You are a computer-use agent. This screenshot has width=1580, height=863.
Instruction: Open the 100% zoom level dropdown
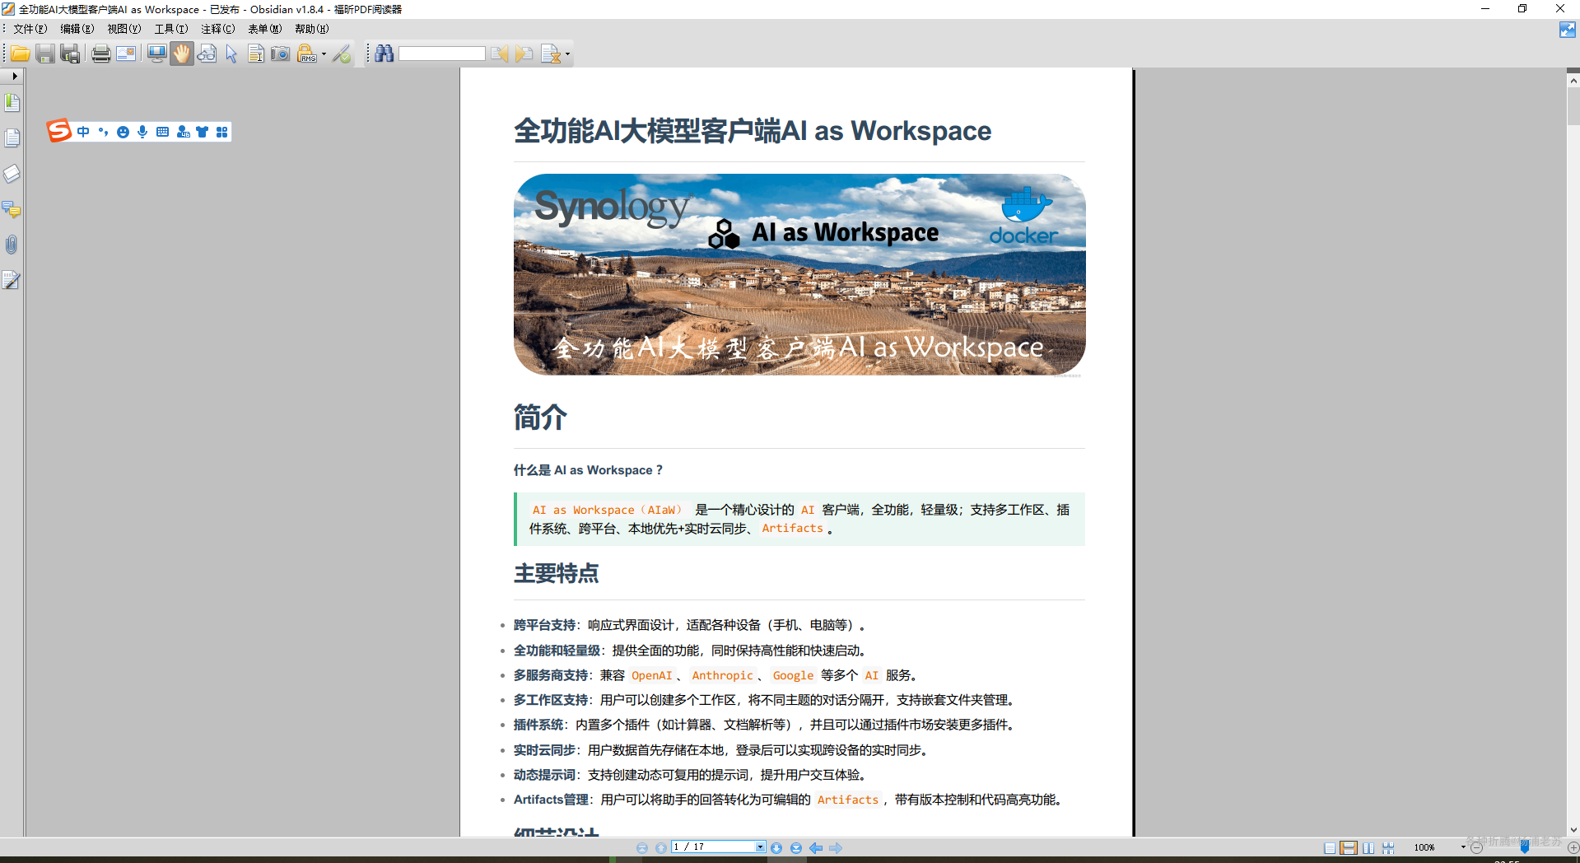(1463, 847)
